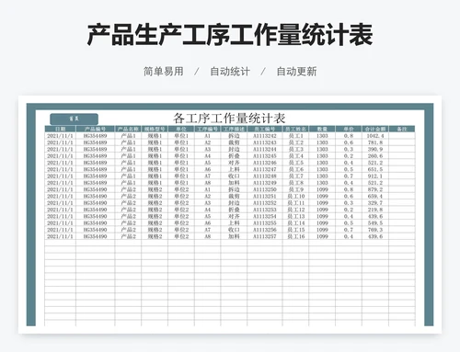Select employee name cell 员工4
This screenshot has height=352, width=460.
tap(295, 156)
